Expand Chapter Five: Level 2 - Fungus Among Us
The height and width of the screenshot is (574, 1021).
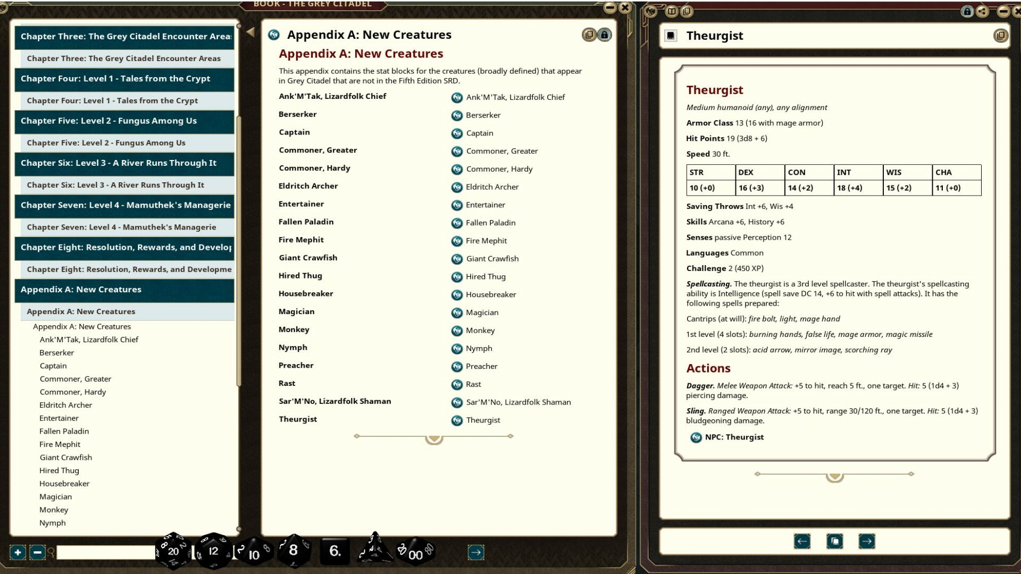coord(124,122)
